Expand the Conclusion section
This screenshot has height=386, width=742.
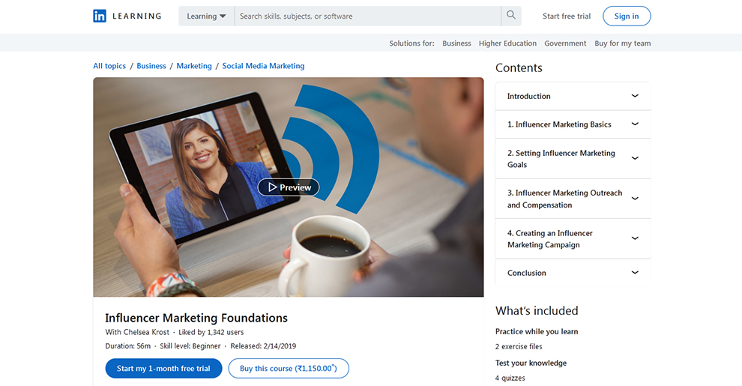573,273
